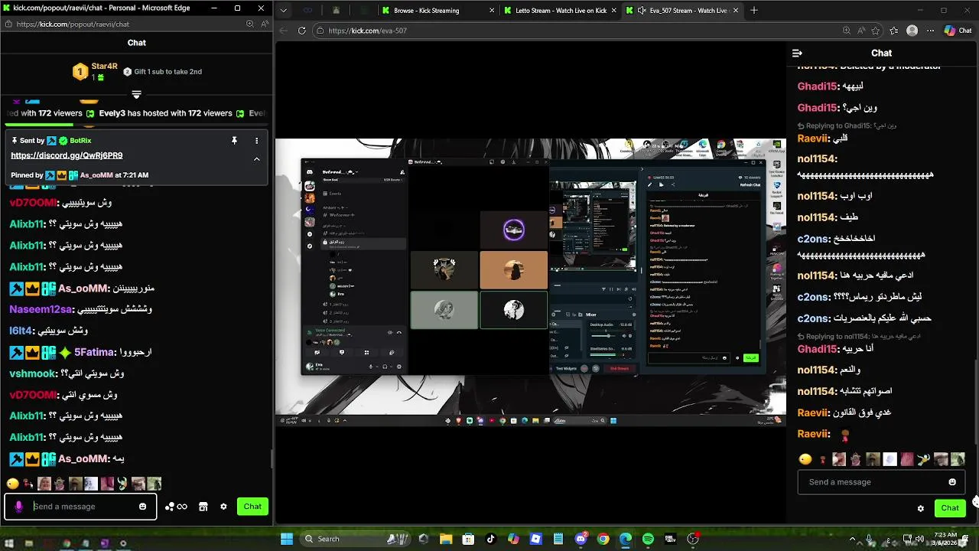Open Windows Start menu
The width and height of the screenshot is (979, 551).
click(x=287, y=539)
